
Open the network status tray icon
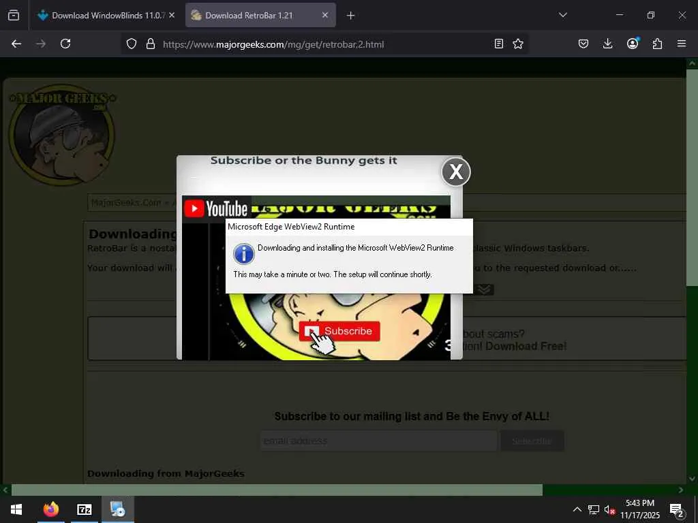[x=594, y=509]
